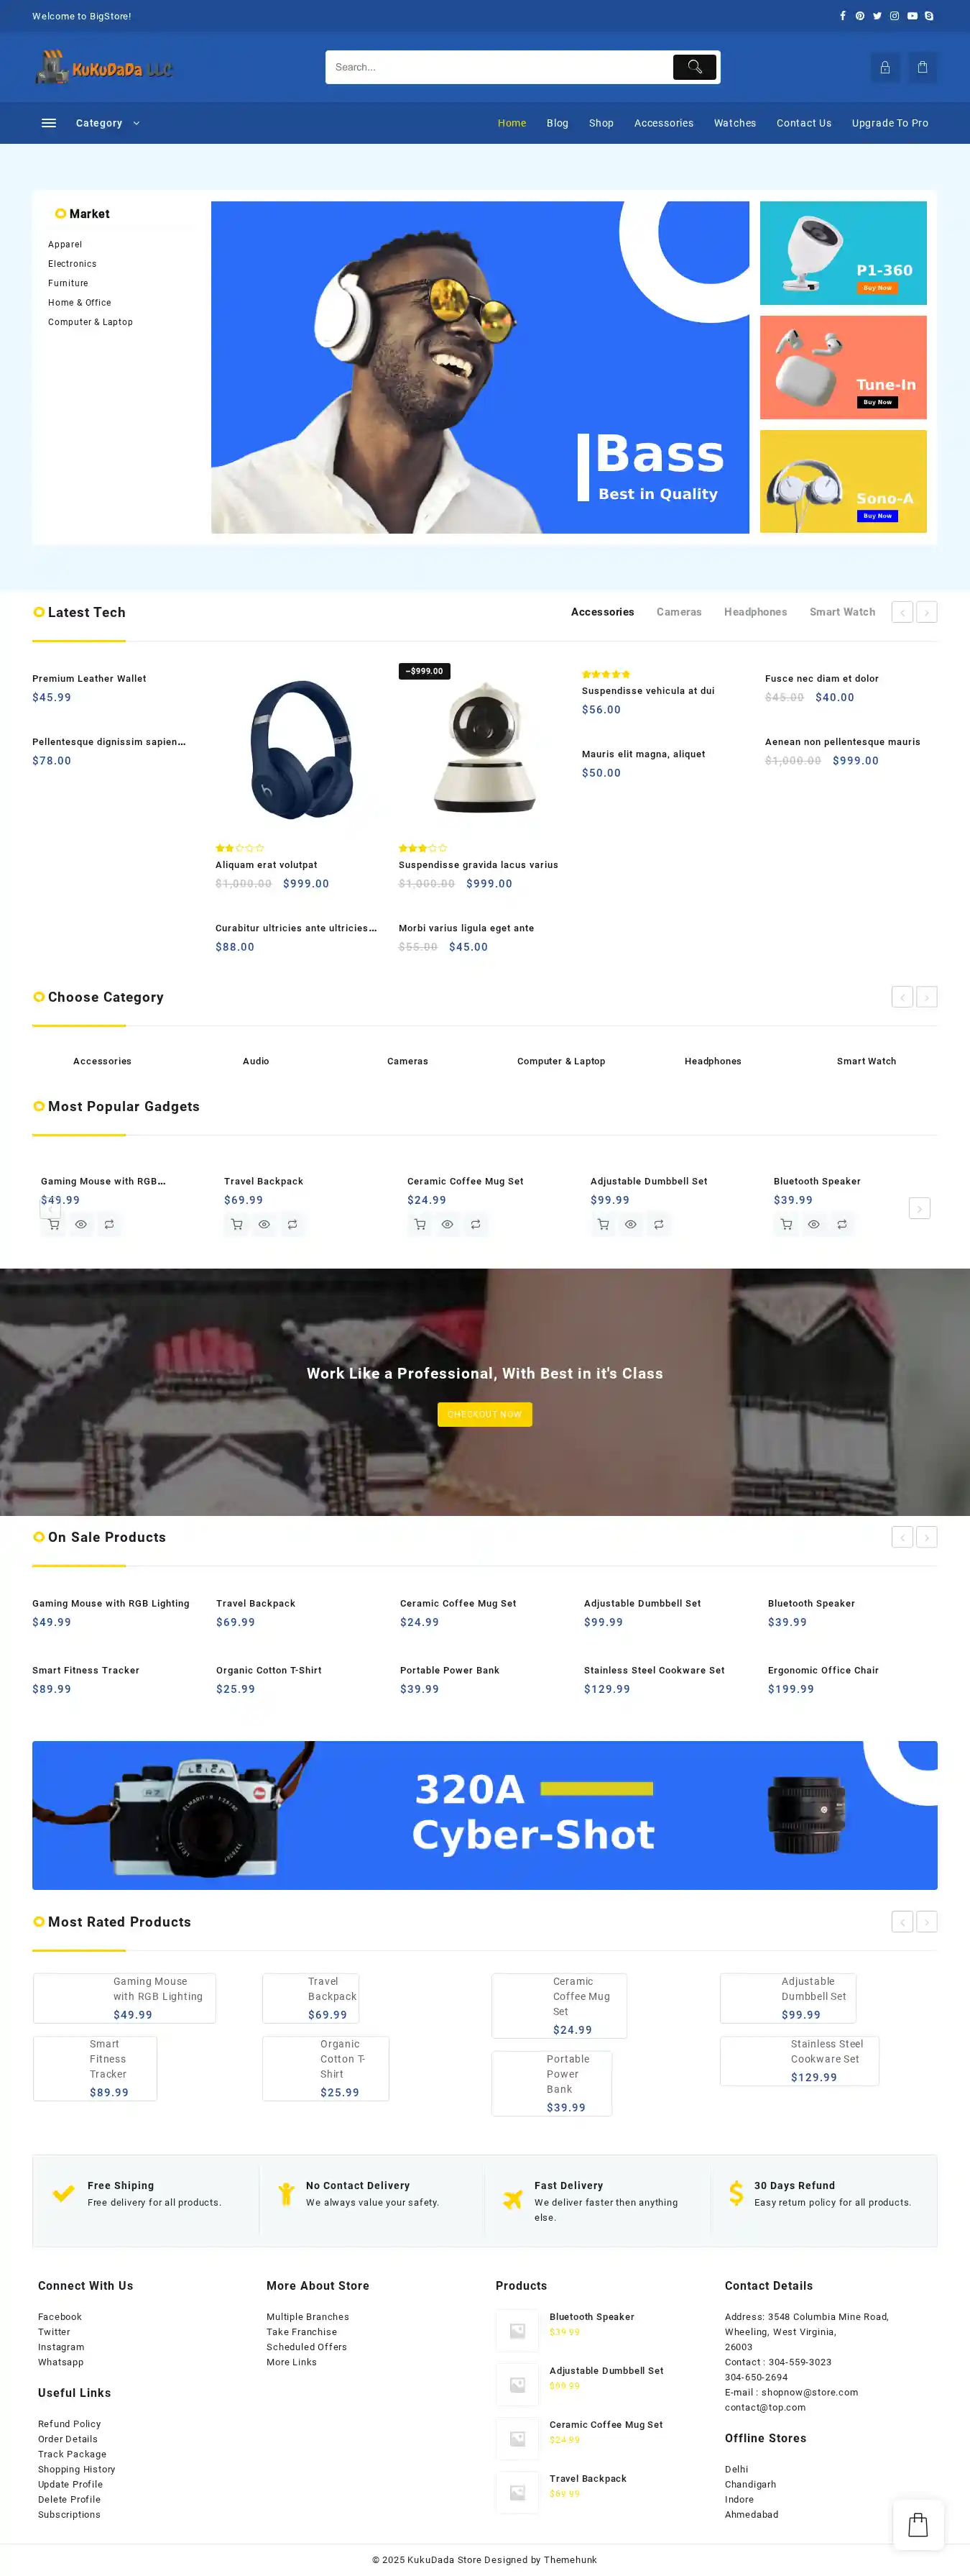Image resolution: width=970 pixels, height=2576 pixels.
Task: Click compare icon under Travel Backpack
Action: pyautogui.click(x=292, y=1224)
